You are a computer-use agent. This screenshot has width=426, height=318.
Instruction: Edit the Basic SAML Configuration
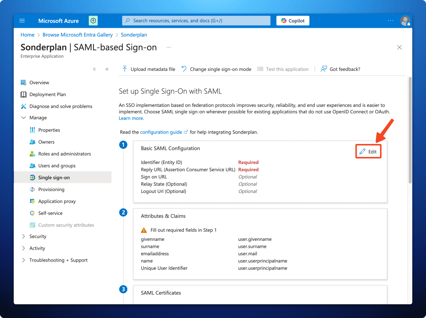[368, 151]
